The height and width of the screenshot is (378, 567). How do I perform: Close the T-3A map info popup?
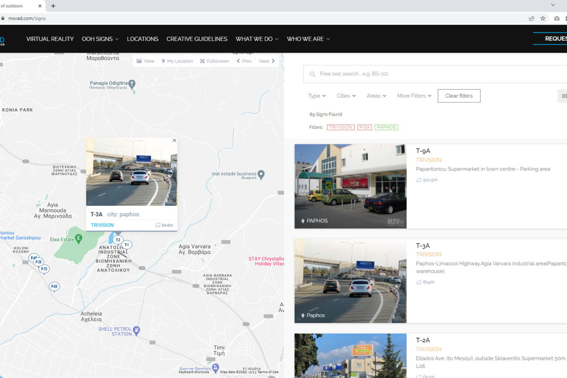[x=174, y=140]
